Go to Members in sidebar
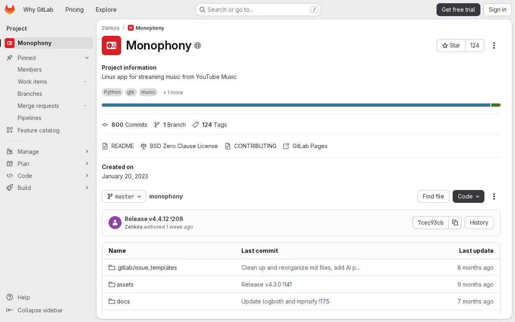 (48, 70)
